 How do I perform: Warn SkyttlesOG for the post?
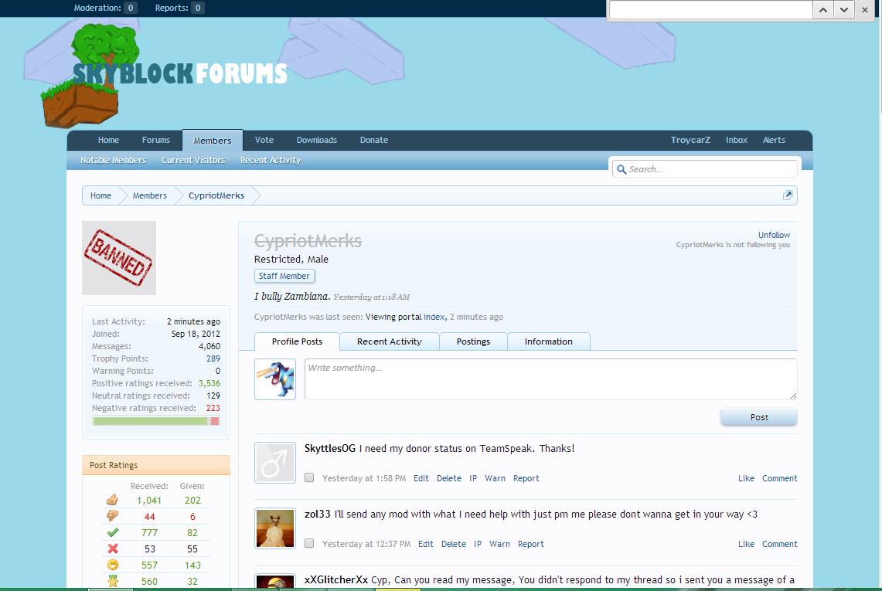pos(495,478)
